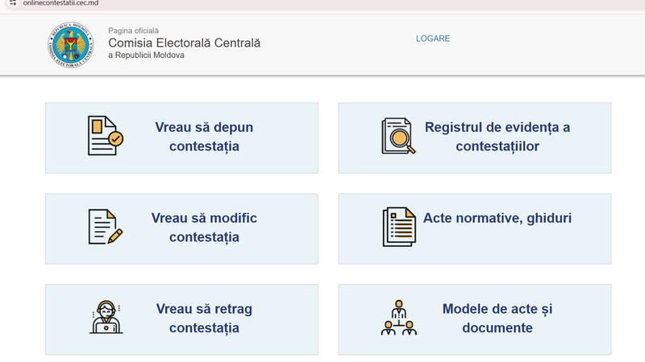
Task: Click the people hierarchy icon
Action: [x=398, y=318]
